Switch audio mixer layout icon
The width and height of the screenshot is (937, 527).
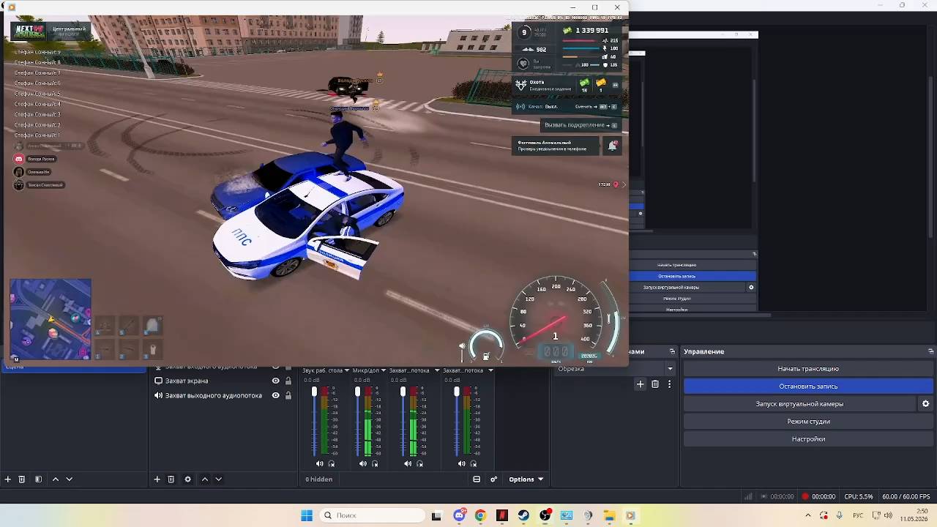[x=477, y=479]
